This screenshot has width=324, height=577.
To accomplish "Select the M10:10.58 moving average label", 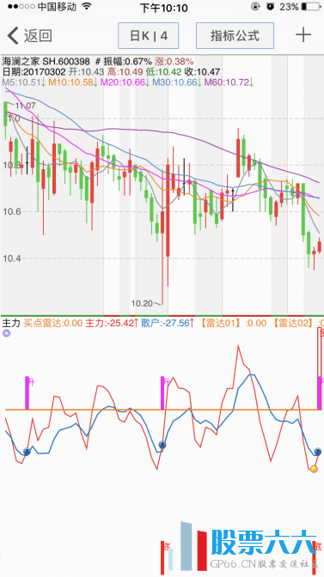I will [x=70, y=82].
